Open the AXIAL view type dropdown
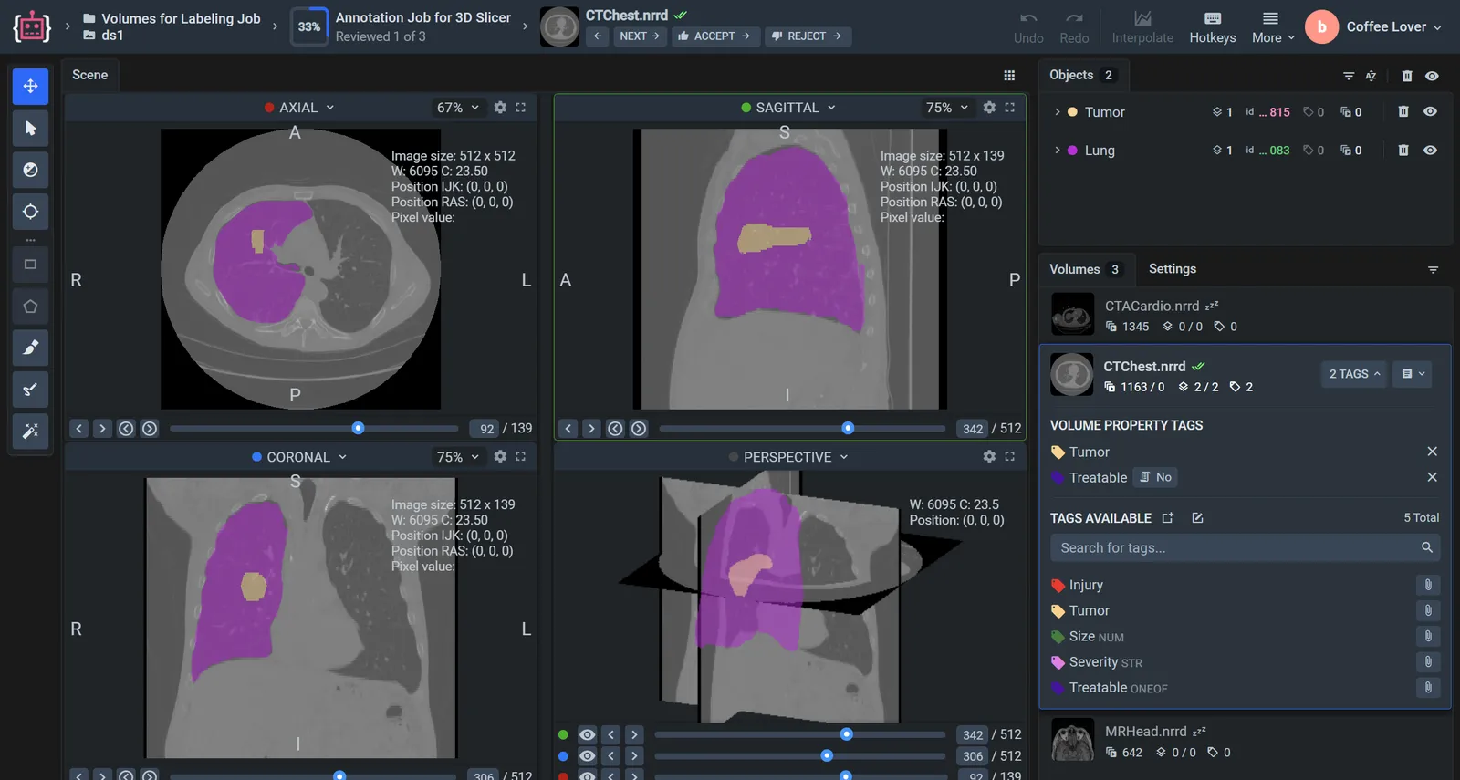 click(299, 108)
